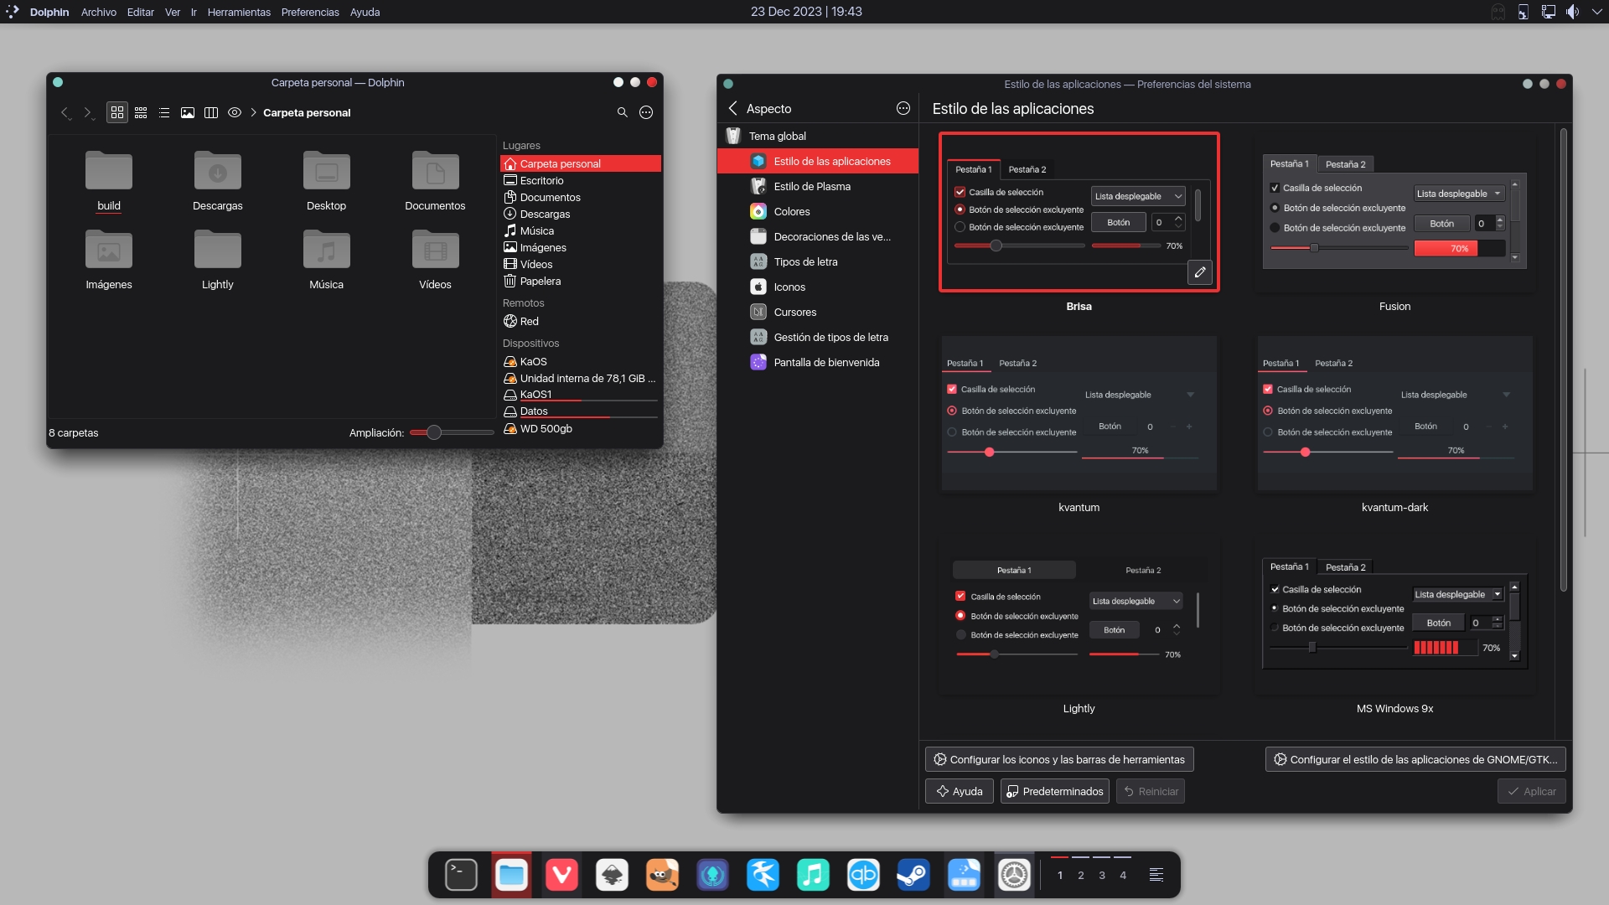
Task: Edit Brisa style with pencil button
Action: pos(1200,272)
